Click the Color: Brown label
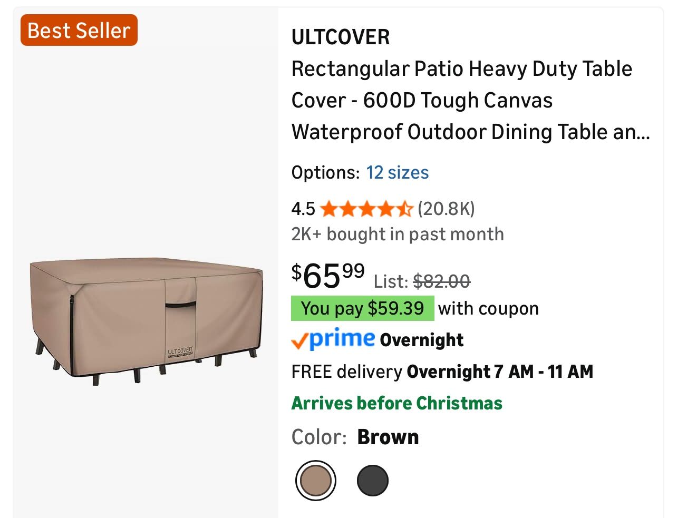 [x=354, y=436]
